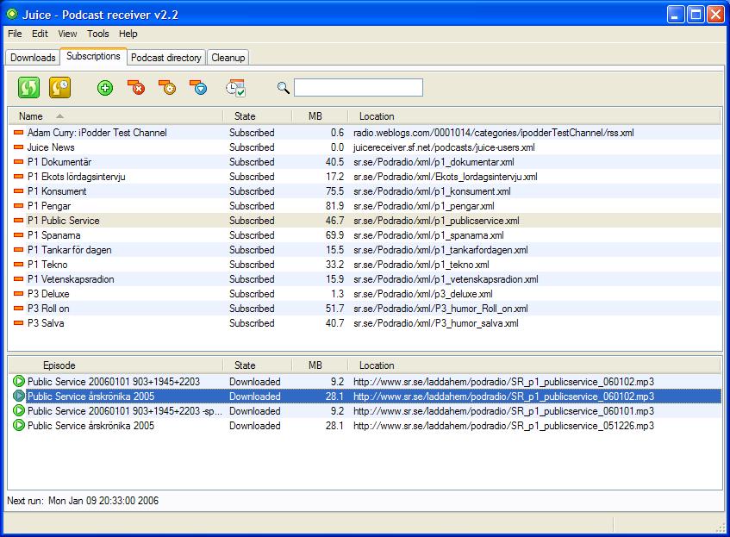Image resolution: width=730 pixels, height=537 pixels.
Task: Sort subscriptions by the Name column header
Action: click(x=115, y=116)
